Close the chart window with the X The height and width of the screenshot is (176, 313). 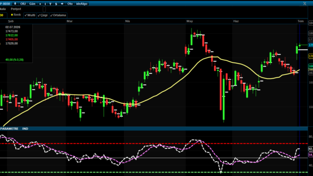pos(305,4)
